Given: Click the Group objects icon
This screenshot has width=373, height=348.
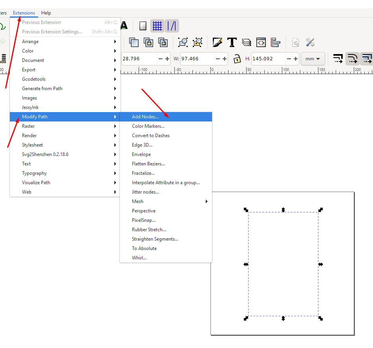Looking at the screenshot, I should (x=183, y=42).
